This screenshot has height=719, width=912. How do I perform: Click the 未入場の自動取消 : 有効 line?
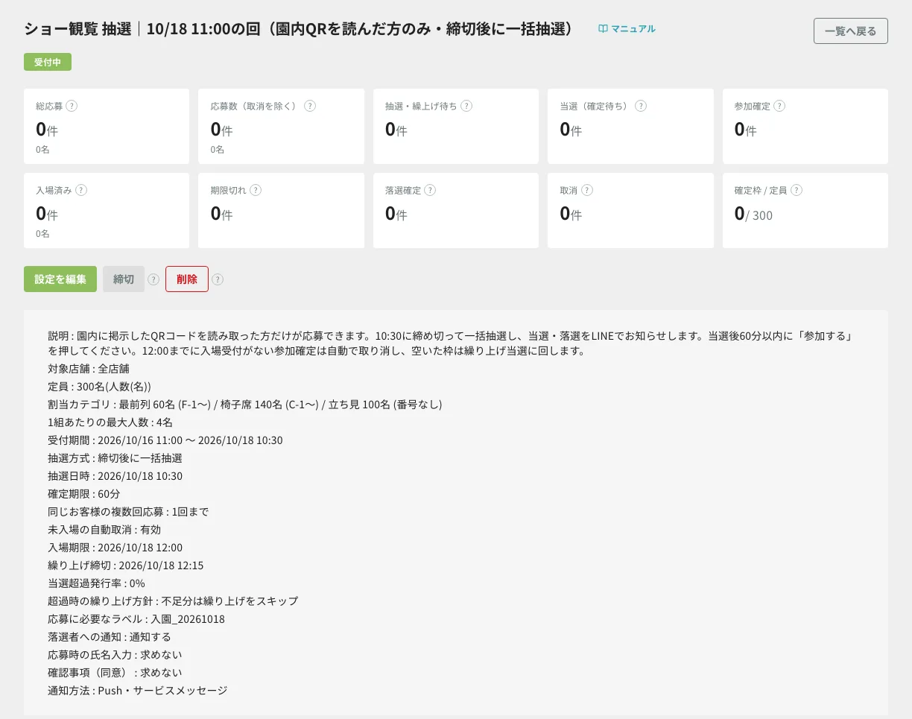click(x=104, y=530)
